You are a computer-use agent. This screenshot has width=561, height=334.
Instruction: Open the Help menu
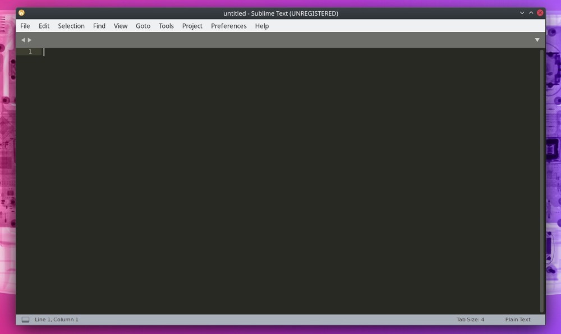pyautogui.click(x=261, y=26)
